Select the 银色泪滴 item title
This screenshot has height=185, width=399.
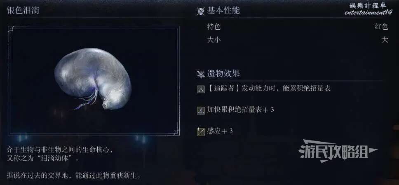(x=23, y=10)
